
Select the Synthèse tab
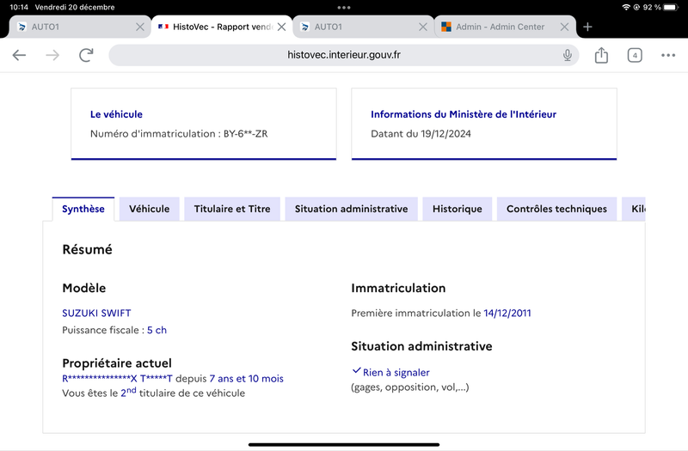pyautogui.click(x=83, y=209)
